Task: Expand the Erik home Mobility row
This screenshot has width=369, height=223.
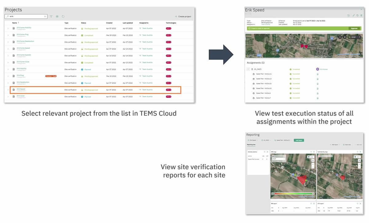Action: click(8, 28)
